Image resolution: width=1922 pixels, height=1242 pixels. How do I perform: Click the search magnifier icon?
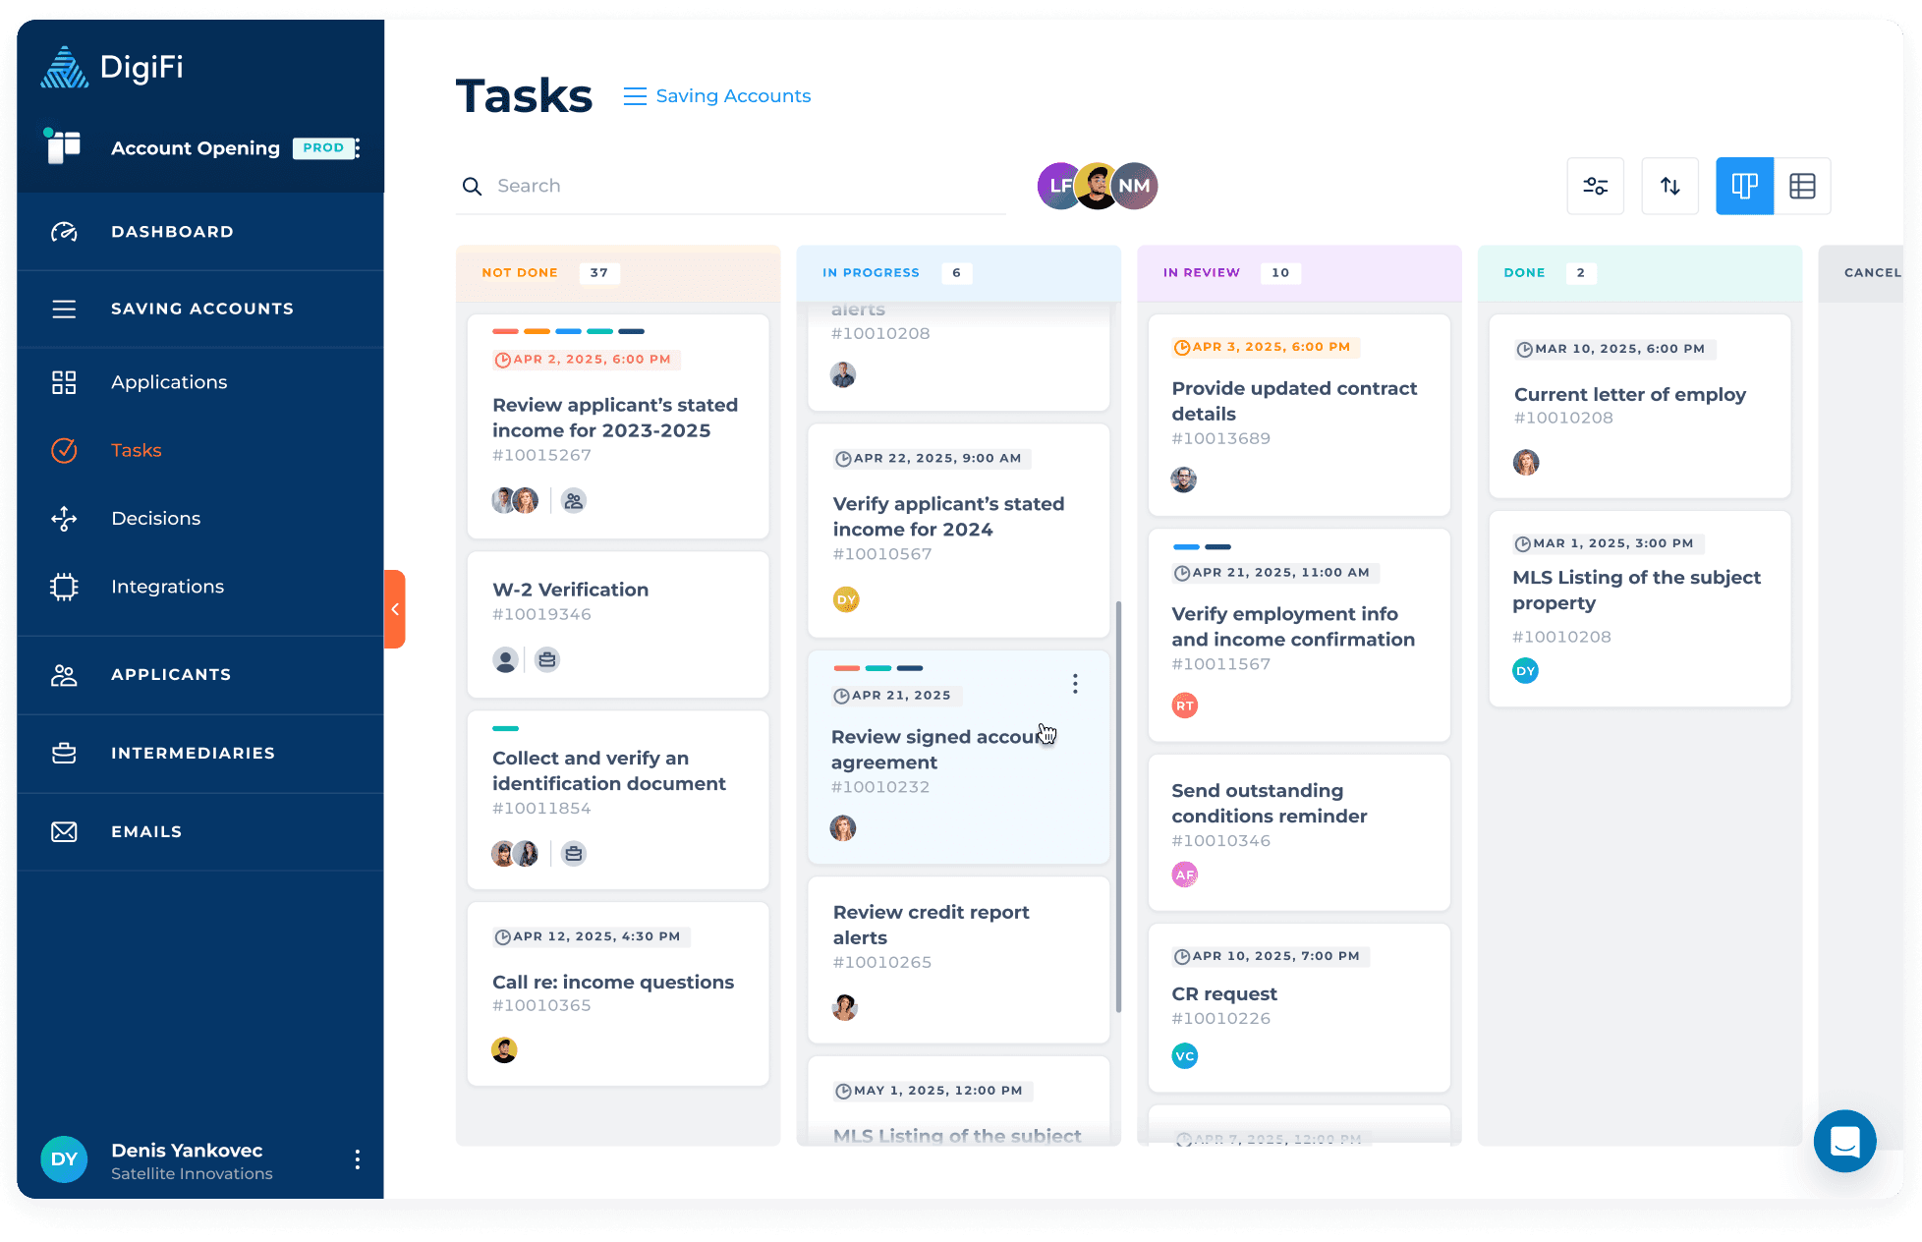pyautogui.click(x=472, y=186)
